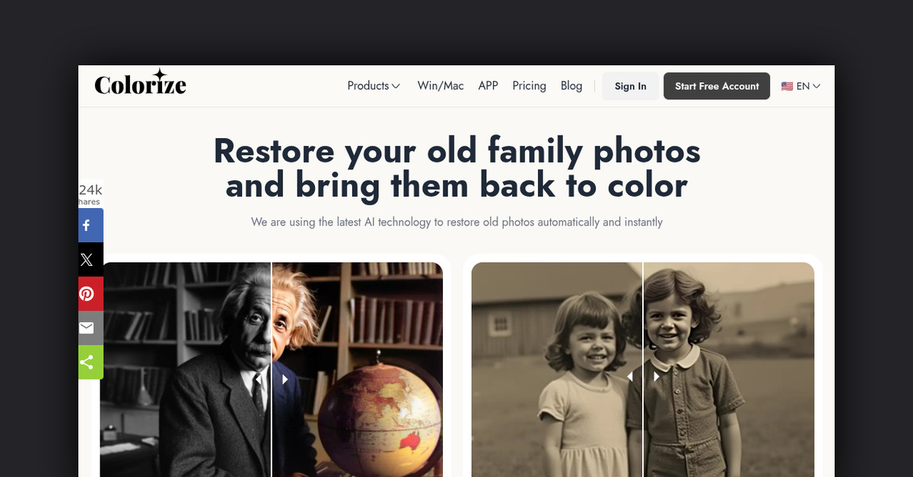Click the US flag icon

click(787, 87)
